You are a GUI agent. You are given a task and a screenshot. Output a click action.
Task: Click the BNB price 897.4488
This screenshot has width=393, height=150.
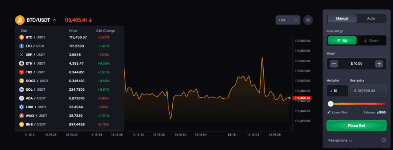77,124
